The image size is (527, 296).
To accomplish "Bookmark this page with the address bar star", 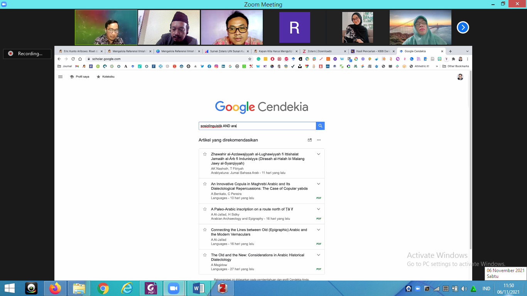I will [x=250, y=59].
